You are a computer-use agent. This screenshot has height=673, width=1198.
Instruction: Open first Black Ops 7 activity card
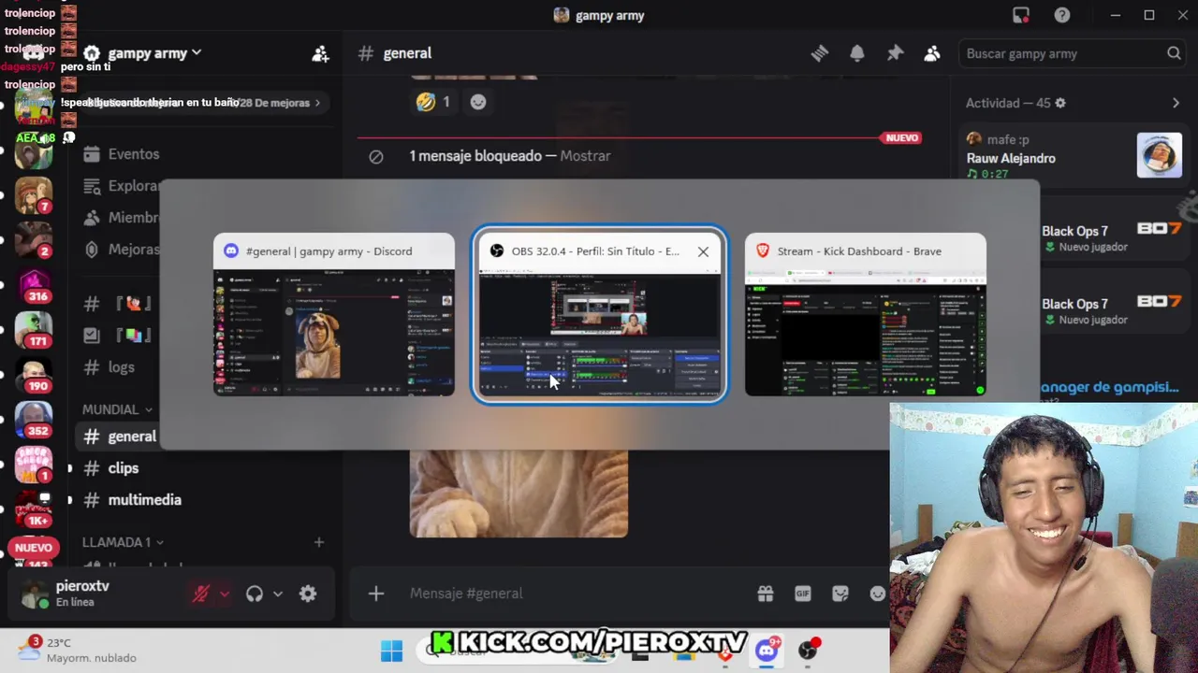(1114, 238)
